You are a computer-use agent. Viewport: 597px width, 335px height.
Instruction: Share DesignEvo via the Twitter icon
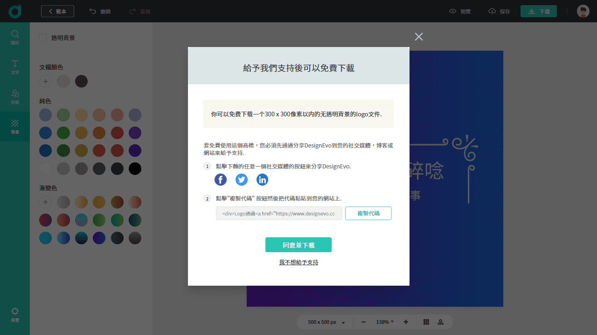tap(241, 179)
